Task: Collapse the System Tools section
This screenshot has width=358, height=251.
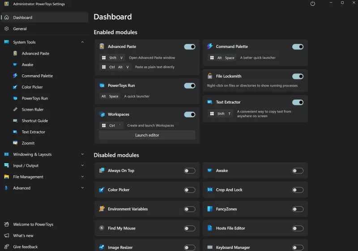Action: (82, 42)
